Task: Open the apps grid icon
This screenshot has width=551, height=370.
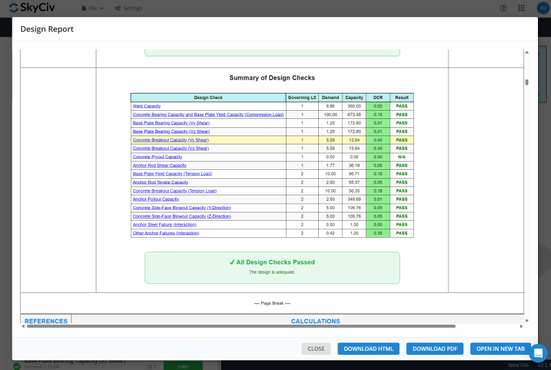Action: click(521, 8)
